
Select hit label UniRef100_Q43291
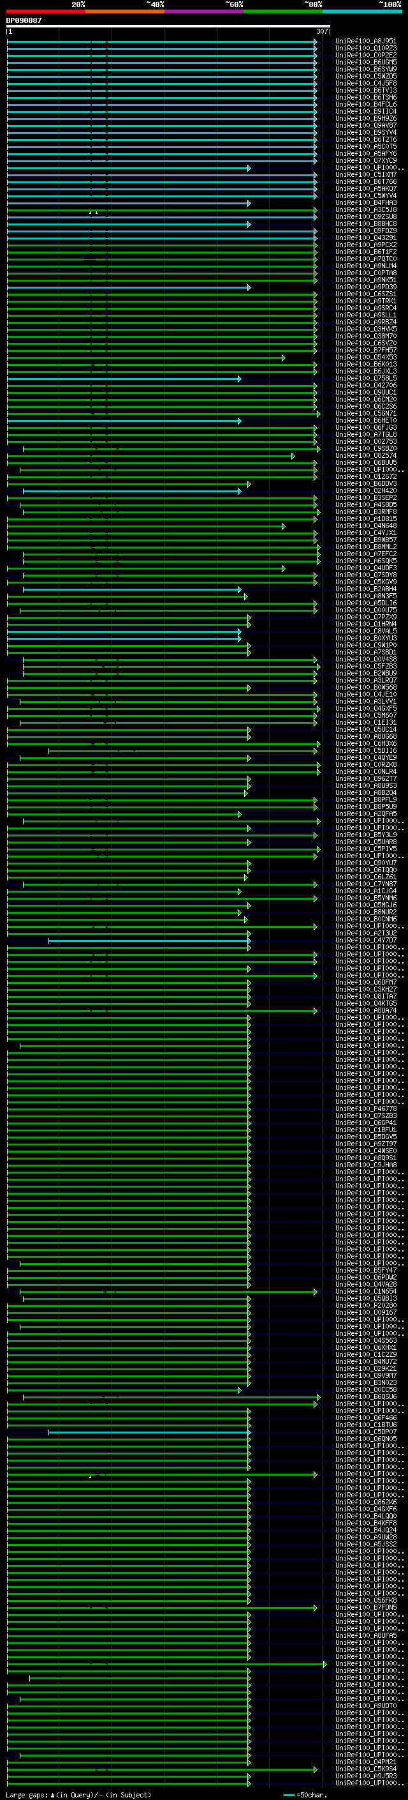click(366, 238)
